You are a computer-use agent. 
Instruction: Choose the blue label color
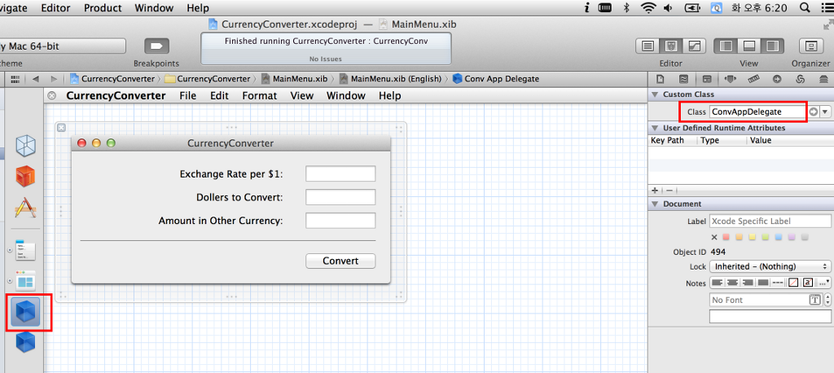pos(779,237)
